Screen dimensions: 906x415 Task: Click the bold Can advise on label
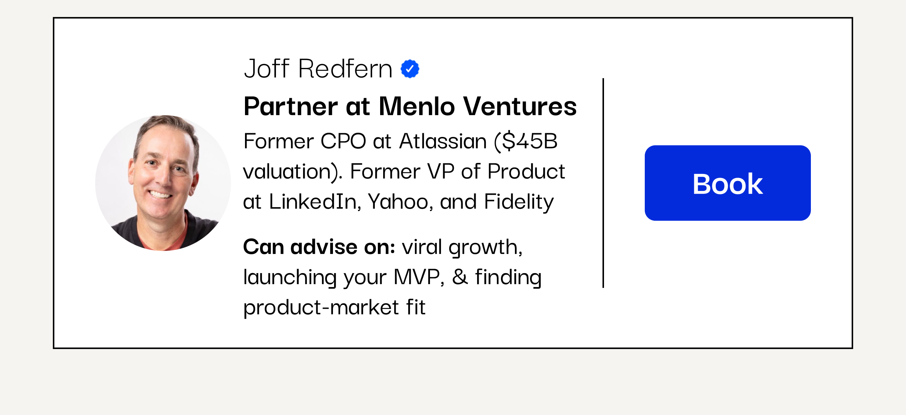coord(319,247)
